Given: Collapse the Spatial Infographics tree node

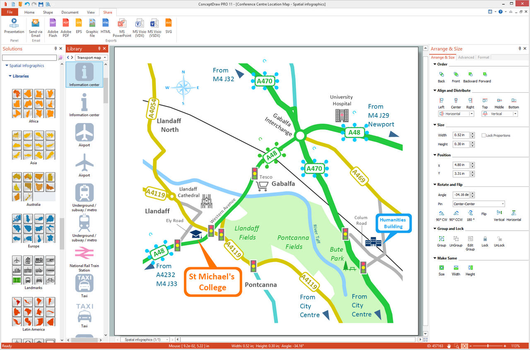Looking at the screenshot, I should [7, 66].
